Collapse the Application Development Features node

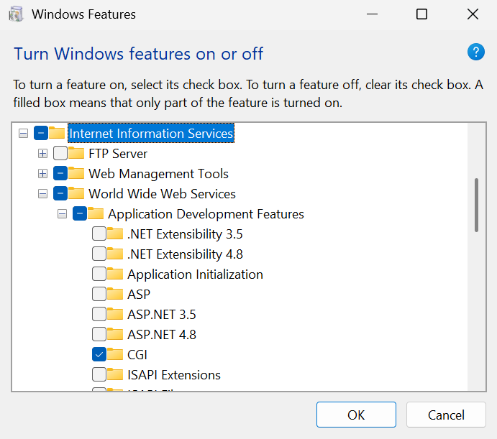click(x=63, y=213)
